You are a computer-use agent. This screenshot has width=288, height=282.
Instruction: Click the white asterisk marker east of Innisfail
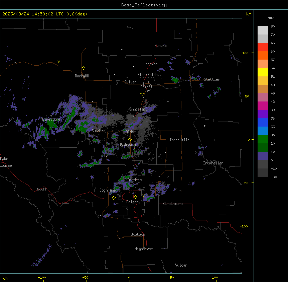coord(168,101)
